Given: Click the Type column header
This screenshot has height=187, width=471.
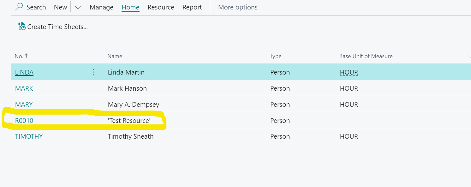Looking at the screenshot, I should pos(275,56).
